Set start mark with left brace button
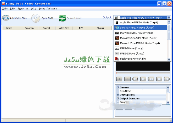The height and width of the screenshot is (123, 173). [x=119, y=79]
